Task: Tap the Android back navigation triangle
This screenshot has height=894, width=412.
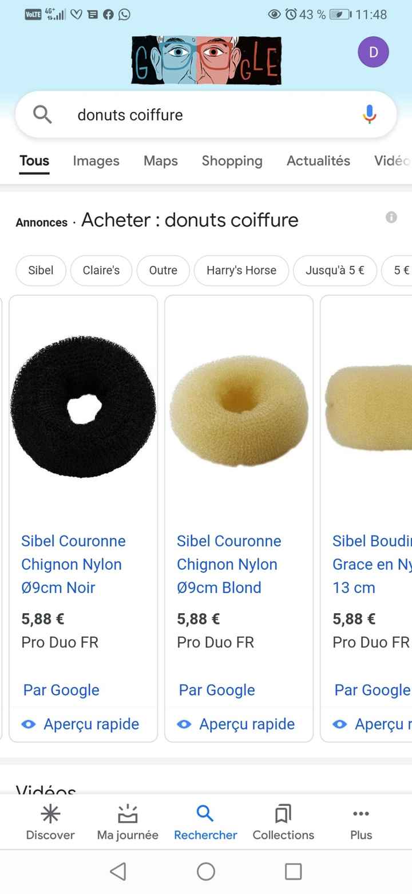Action: 118,871
